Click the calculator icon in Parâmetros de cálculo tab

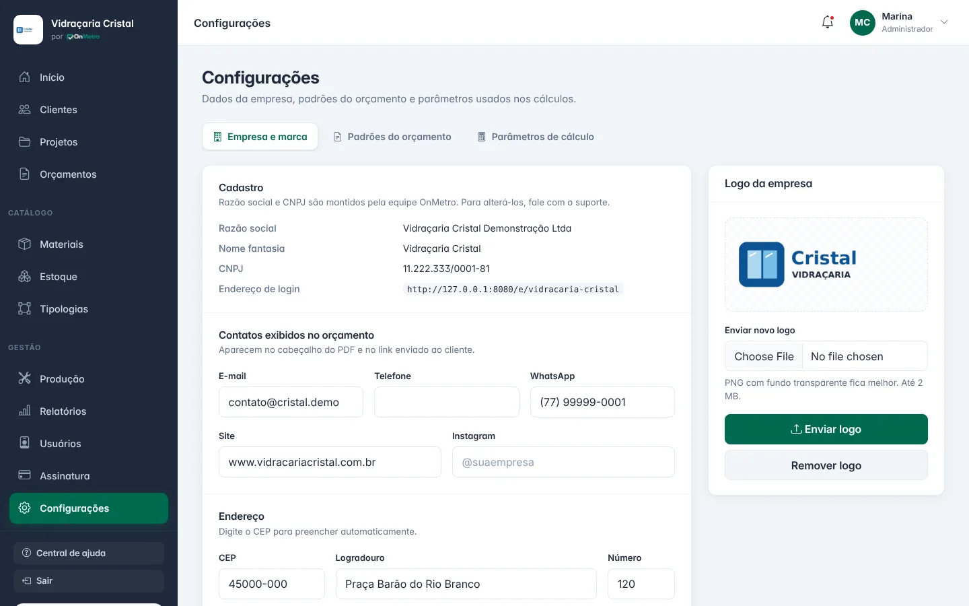(482, 137)
